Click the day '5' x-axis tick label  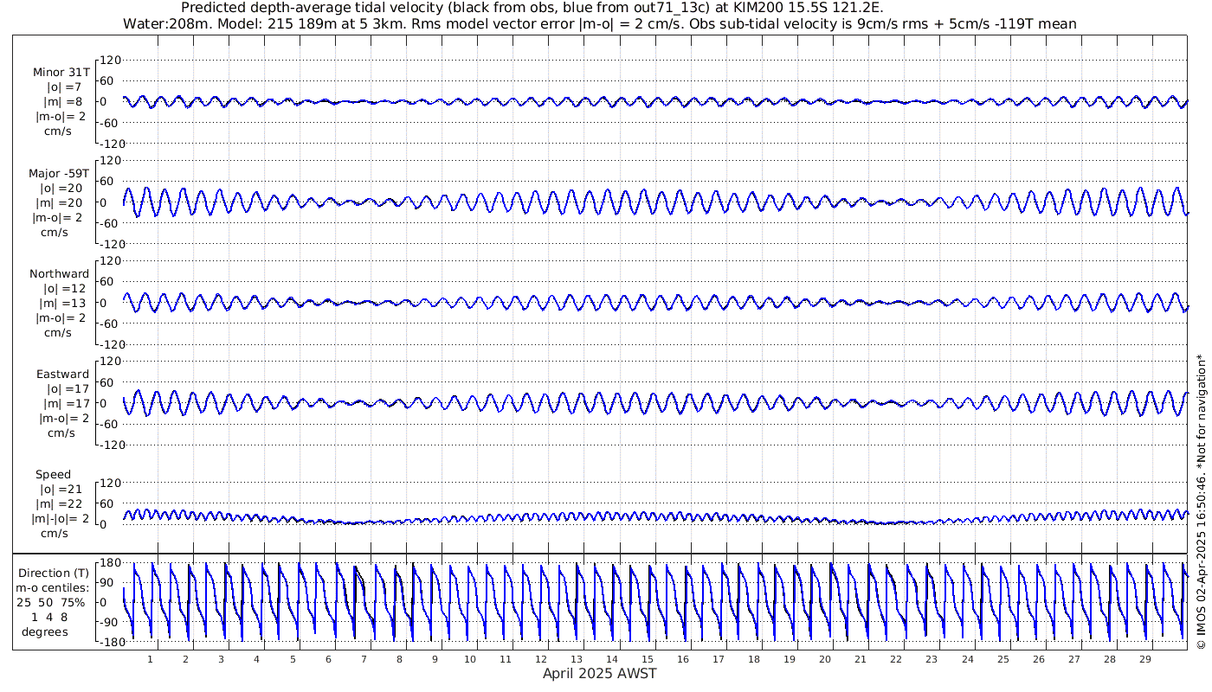293,659
